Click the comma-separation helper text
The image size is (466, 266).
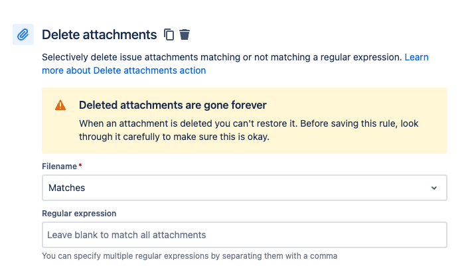(190, 256)
